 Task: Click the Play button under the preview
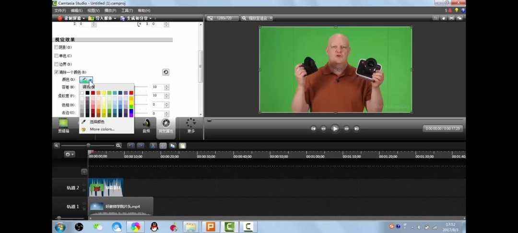(335, 128)
